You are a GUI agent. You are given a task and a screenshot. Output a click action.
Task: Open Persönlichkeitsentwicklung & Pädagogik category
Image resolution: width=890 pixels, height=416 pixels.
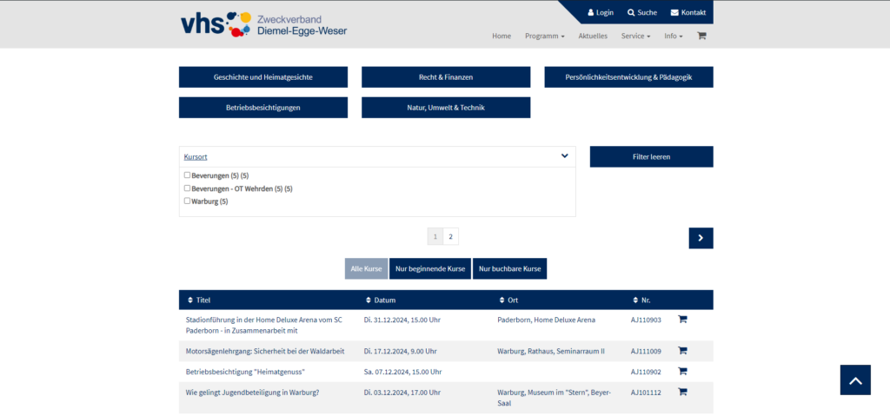coord(629,77)
